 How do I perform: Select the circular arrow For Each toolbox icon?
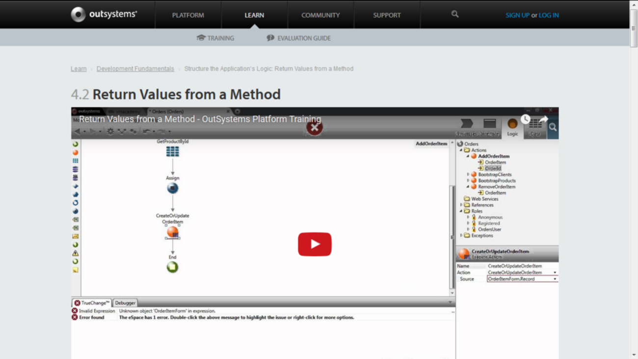pos(75,203)
